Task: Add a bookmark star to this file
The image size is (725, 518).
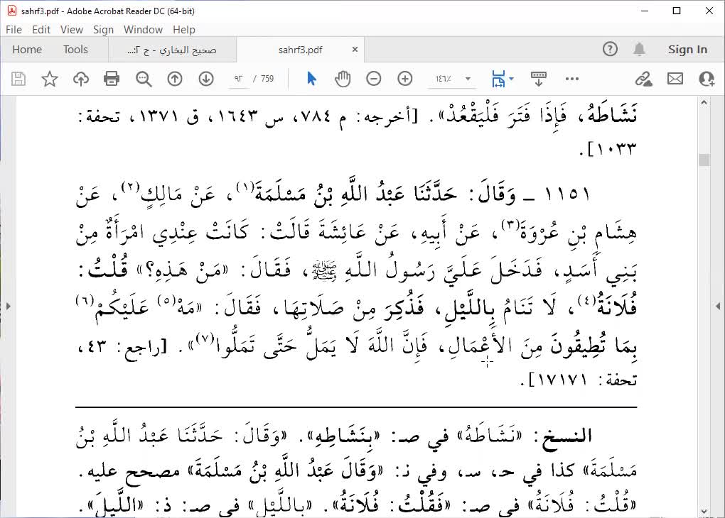Action: tap(50, 79)
